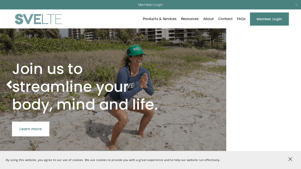Click the Learn more button
The image size is (301, 169).
(31, 129)
